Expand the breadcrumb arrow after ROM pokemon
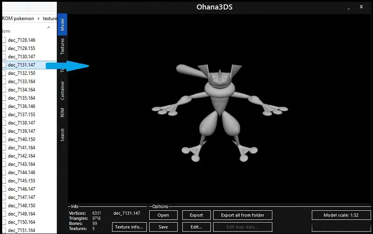 click(x=39, y=18)
